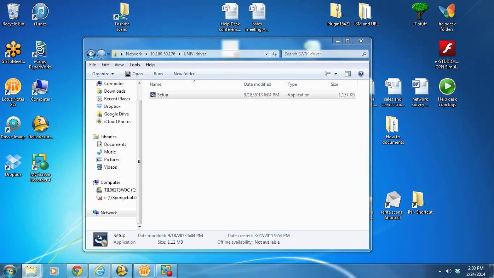Launch Lotus Notes 8.5
Screen dimensions: 494x278
13,93
